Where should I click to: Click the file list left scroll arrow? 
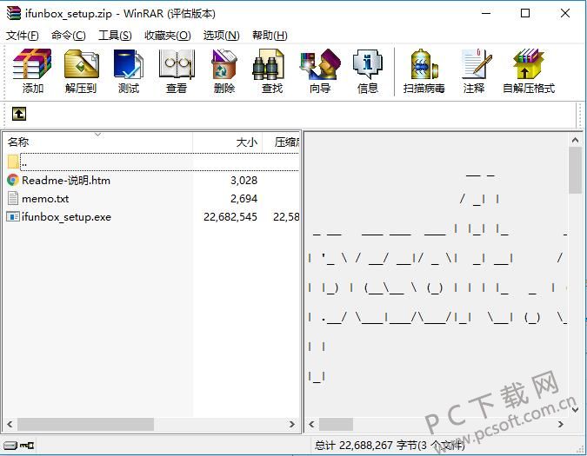coord(10,424)
